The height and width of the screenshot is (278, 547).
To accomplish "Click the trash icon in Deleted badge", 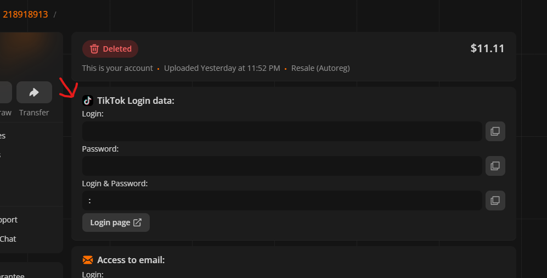I will pyautogui.click(x=94, y=49).
